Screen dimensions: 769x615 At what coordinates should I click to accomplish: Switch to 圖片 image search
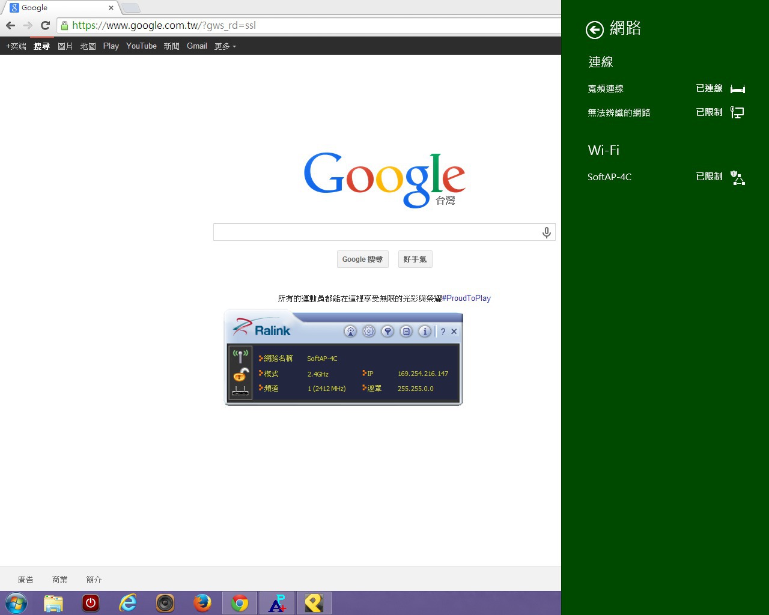(x=65, y=46)
